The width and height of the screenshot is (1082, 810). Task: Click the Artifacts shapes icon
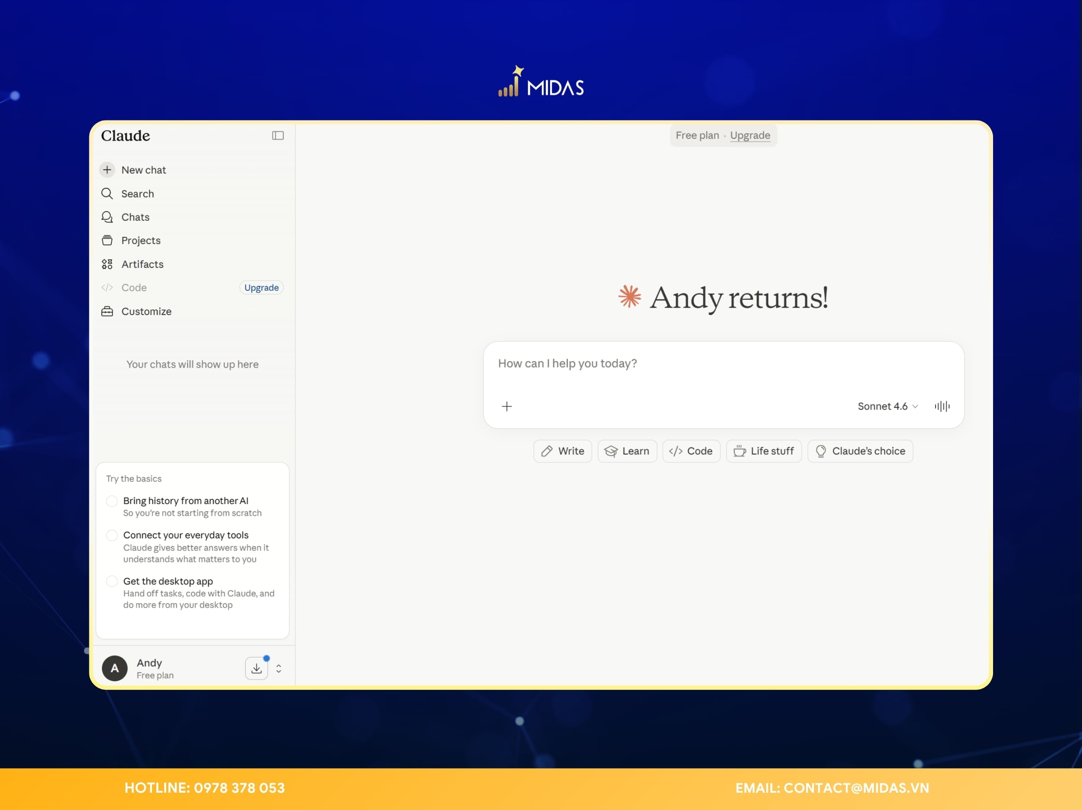coord(107,264)
